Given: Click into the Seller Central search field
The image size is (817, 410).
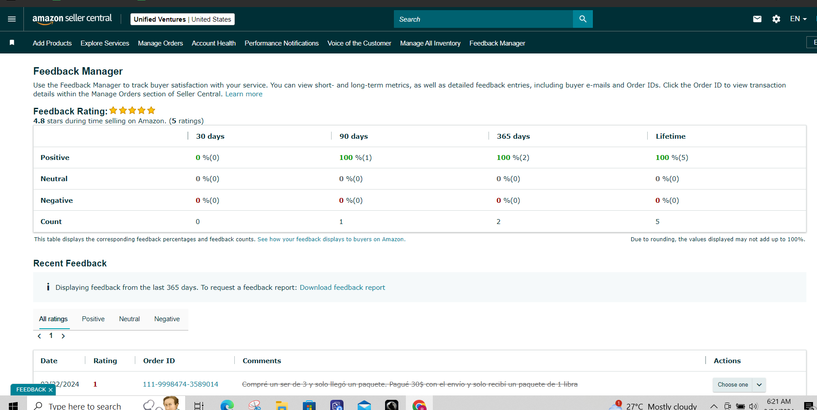Looking at the screenshot, I should pyautogui.click(x=483, y=19).
